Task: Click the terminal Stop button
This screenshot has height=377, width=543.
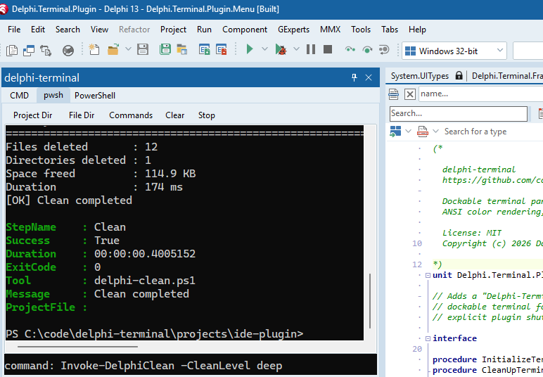Action: tap(206, 115)
